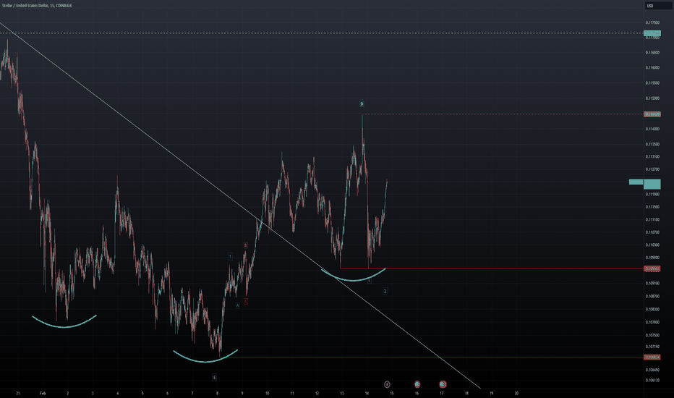
Task: Click date 20 on the time axis
Action: [516, 393]
